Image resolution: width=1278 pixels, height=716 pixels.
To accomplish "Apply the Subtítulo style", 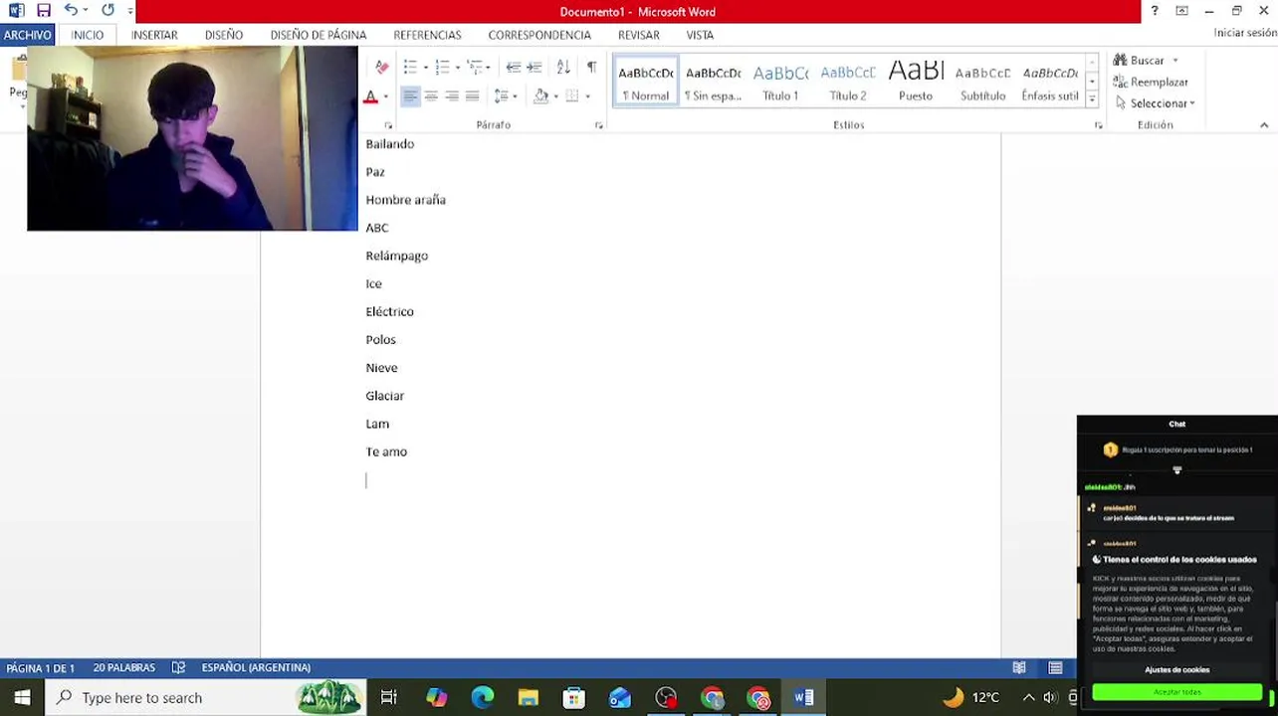I will point(982,82).
